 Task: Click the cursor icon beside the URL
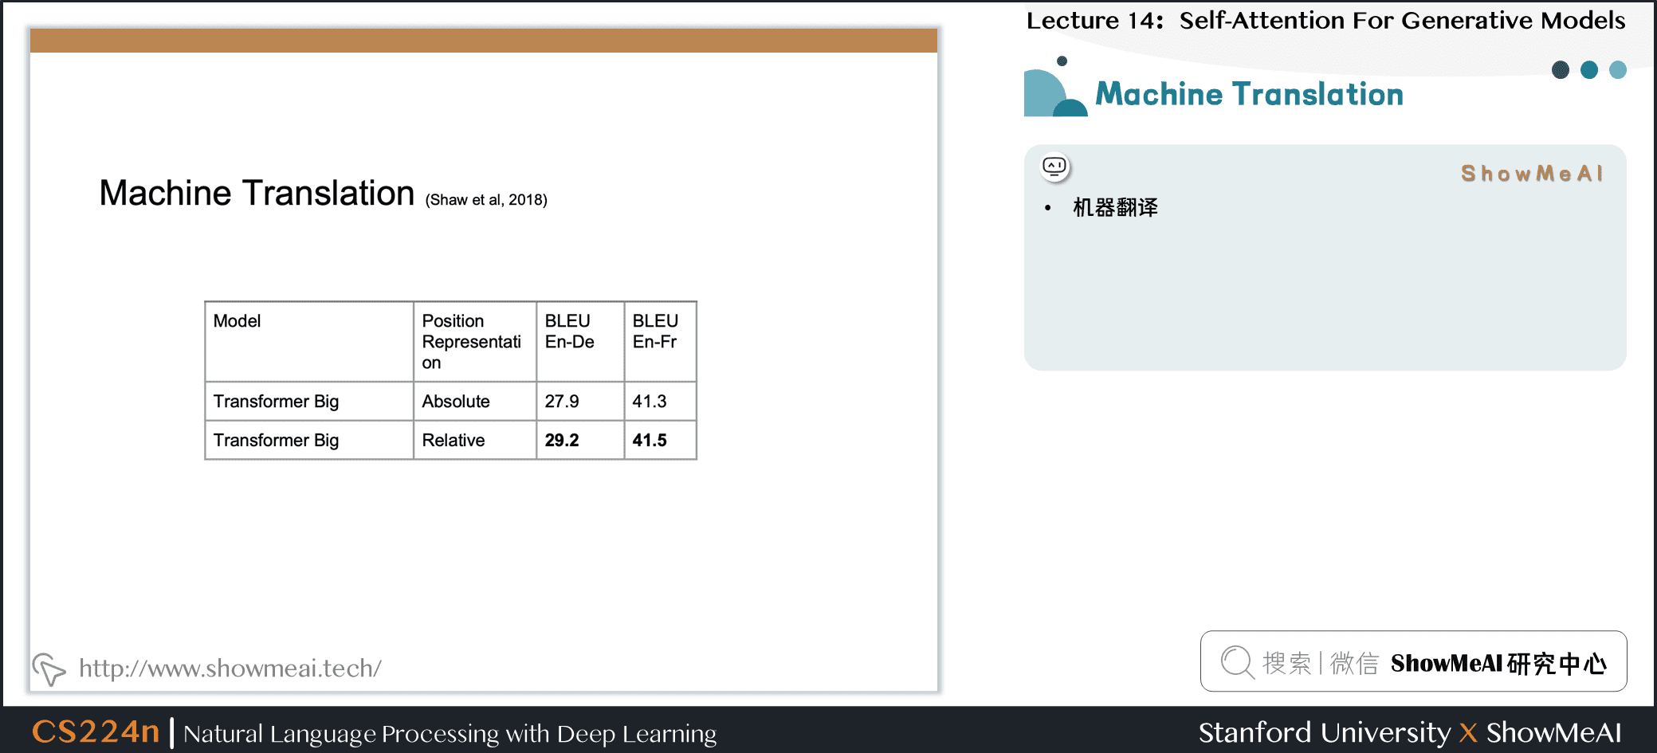pos(49,669)
